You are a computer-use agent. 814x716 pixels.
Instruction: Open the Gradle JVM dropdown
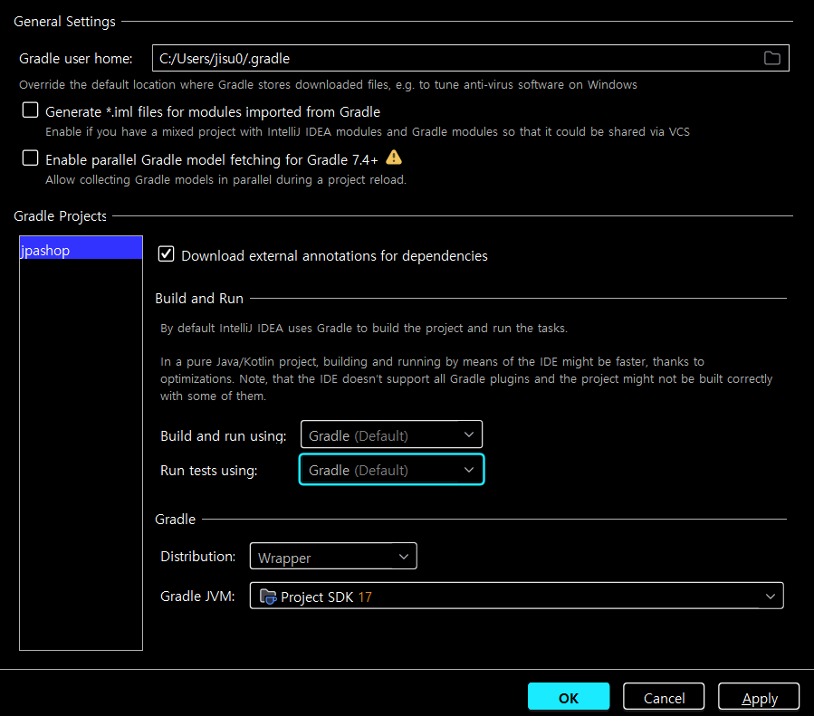(516, 596)
